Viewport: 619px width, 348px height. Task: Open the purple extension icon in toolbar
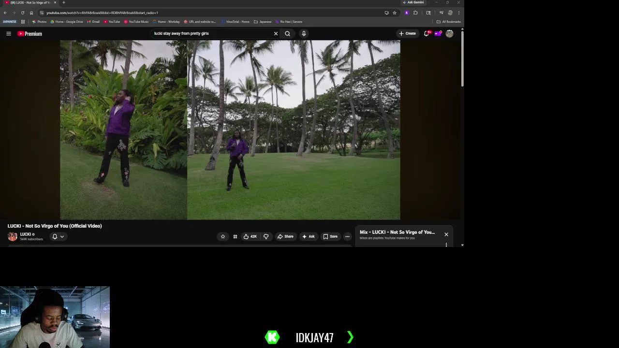pyautogui.click(x=407, y=13)
